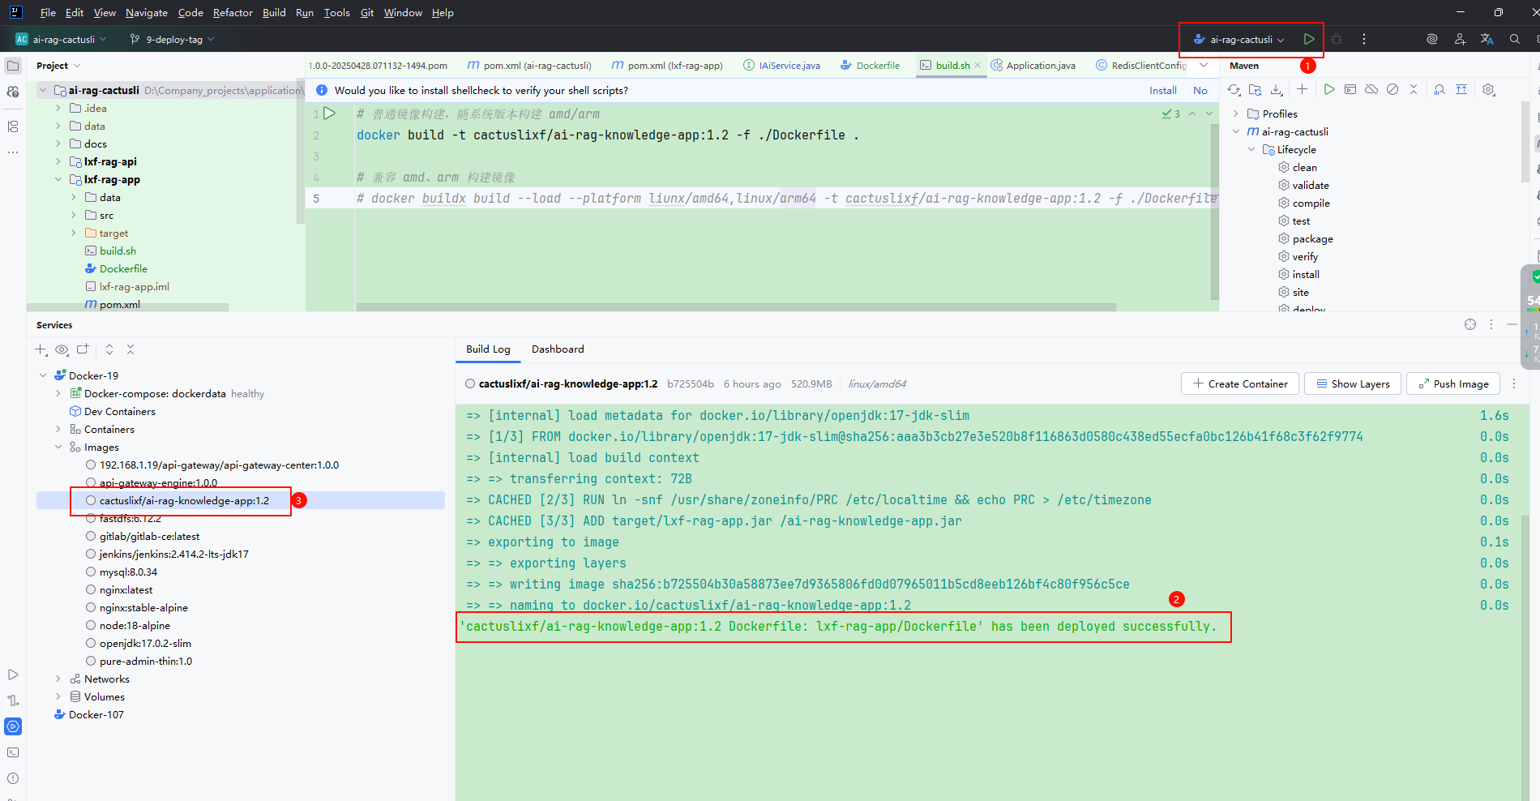1540x801 pixels.
Task: Dismiss shellcheck prompt with No
Action: [x=1200, y=91]
